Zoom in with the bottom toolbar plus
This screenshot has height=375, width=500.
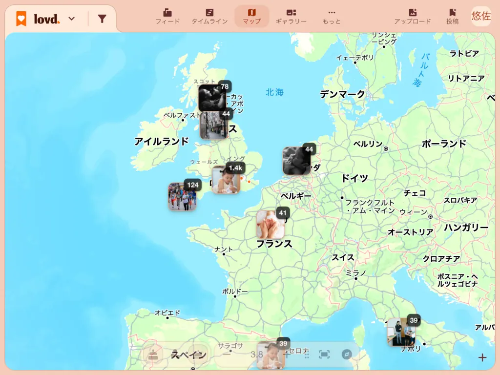pos(287,354)
